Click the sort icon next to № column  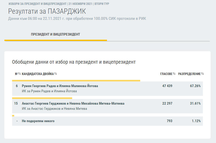[x=19, y=74]
